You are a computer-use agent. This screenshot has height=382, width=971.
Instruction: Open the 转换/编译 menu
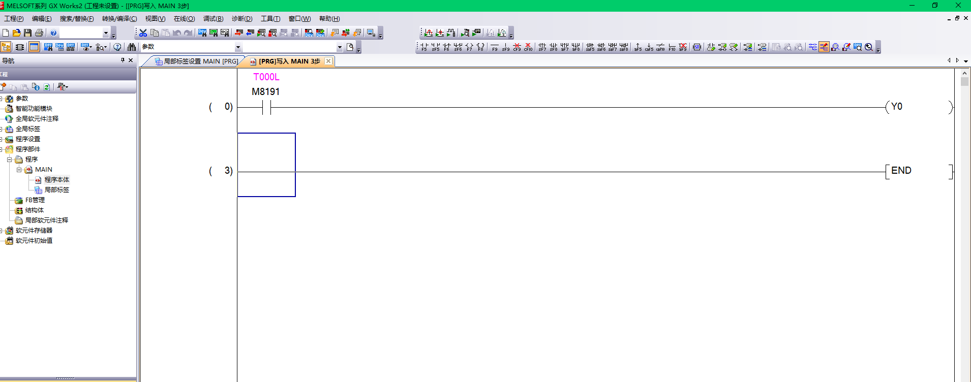[x=119, y=19]
